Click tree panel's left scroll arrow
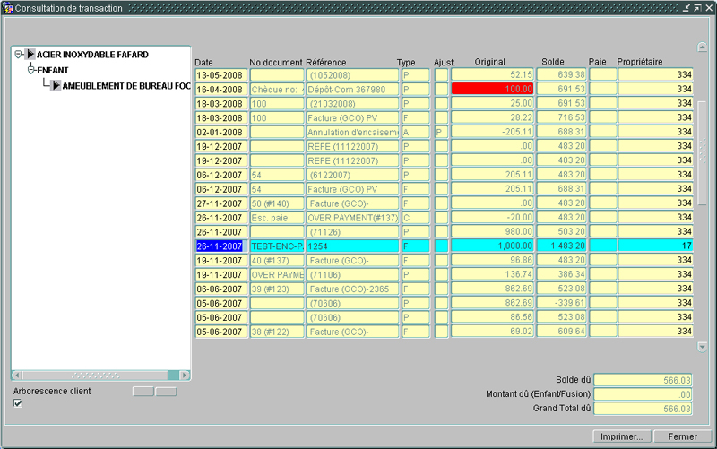This screenshot has width=717, height=449. [x=16, y=375]
